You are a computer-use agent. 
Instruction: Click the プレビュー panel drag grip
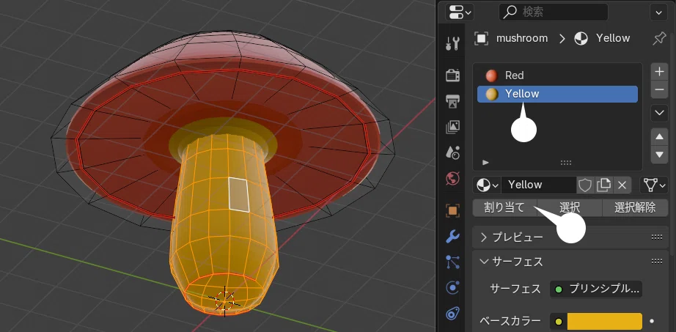coord(657,237)
